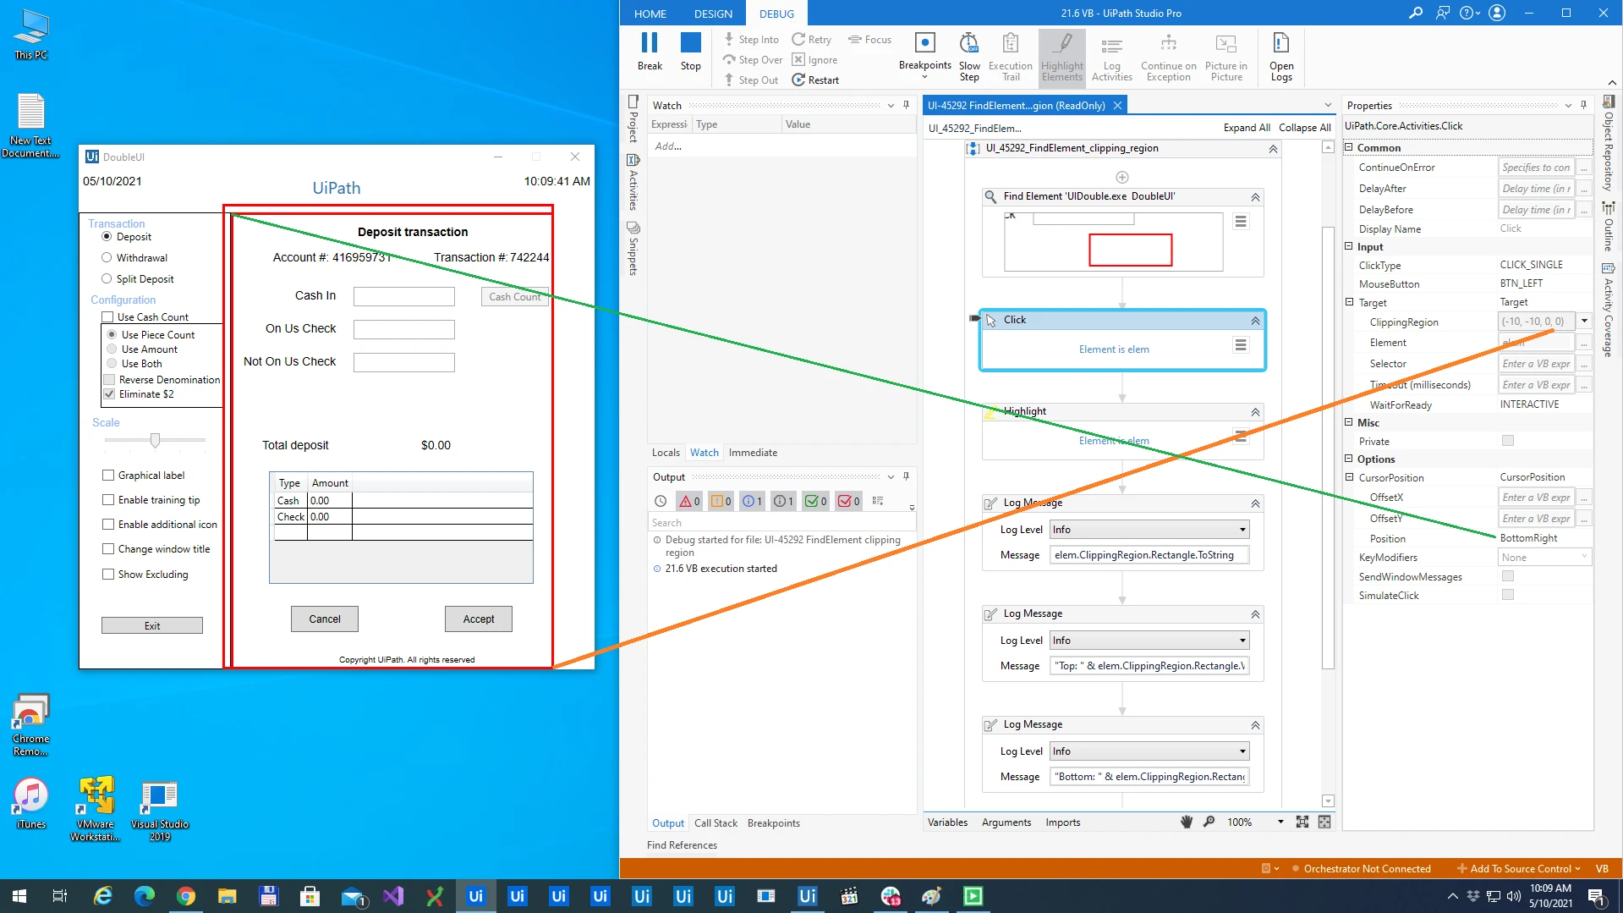This screenshot has width=1623, height=913.
Task: Click fit to screen icon in designer
Action: [1302, 822]
